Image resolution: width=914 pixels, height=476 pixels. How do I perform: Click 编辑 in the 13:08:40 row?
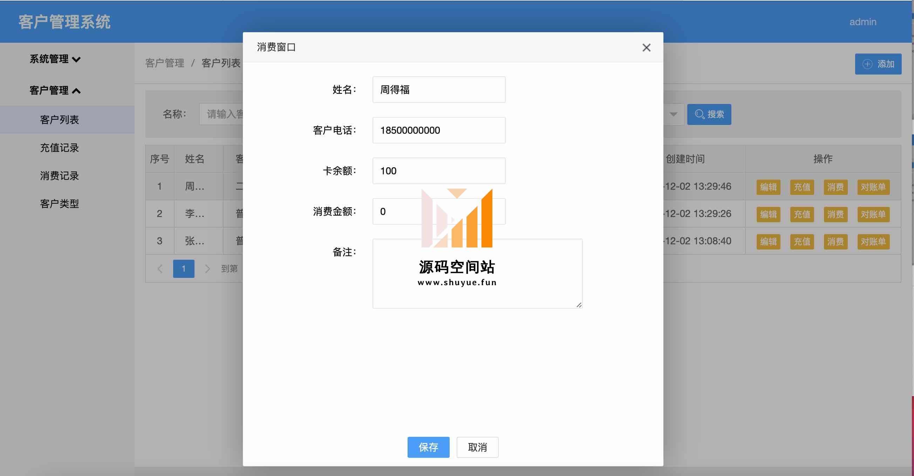click(768, 241)
